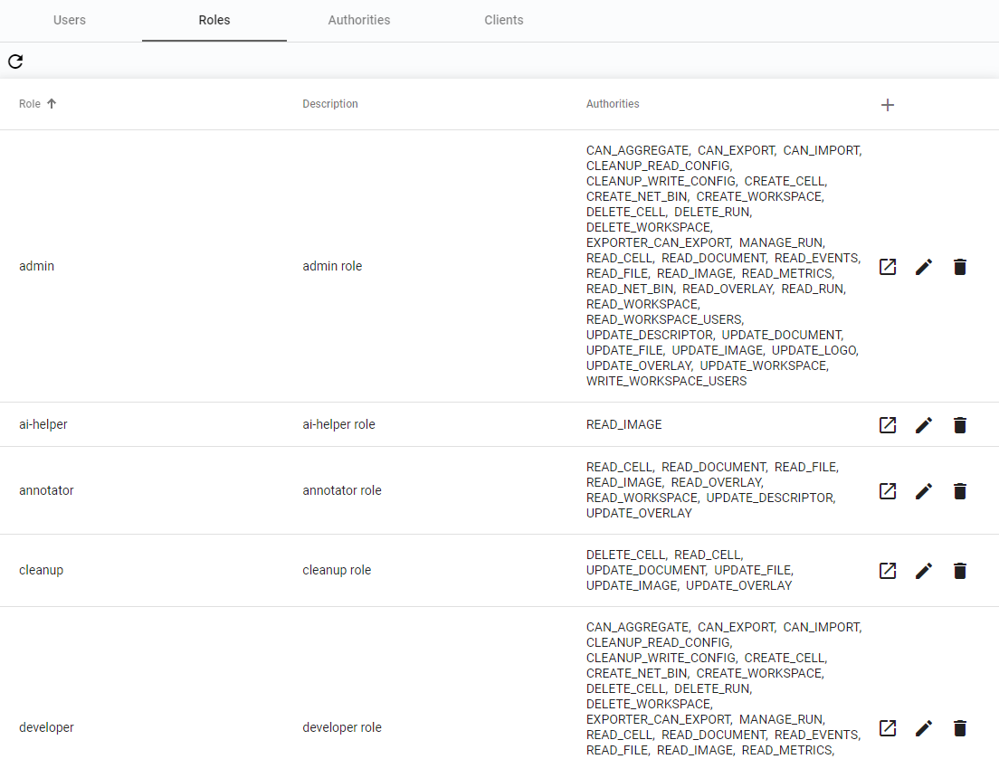Open the developer role details
The image size is (999, 759).
coord(888,728)
